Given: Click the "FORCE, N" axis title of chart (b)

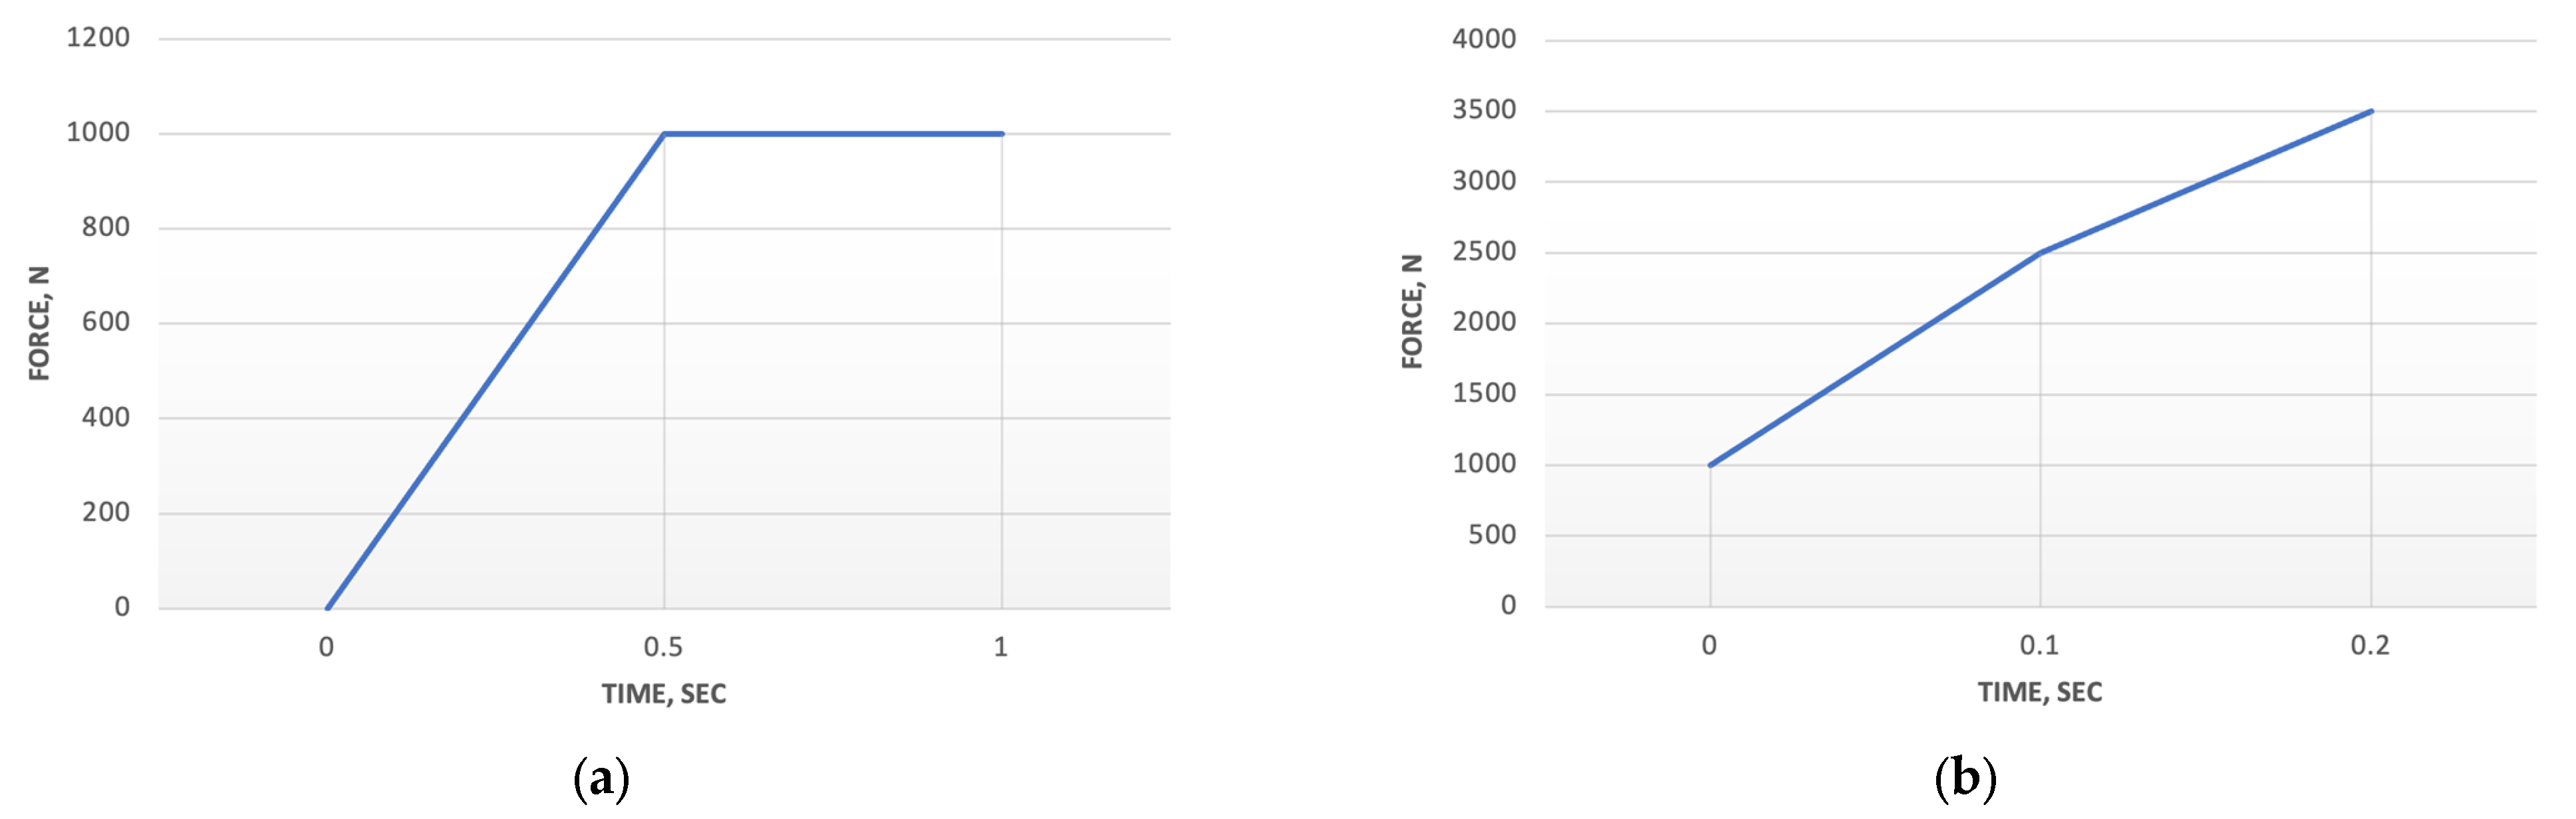Looking at the screenshot, I should point(1411,312).
